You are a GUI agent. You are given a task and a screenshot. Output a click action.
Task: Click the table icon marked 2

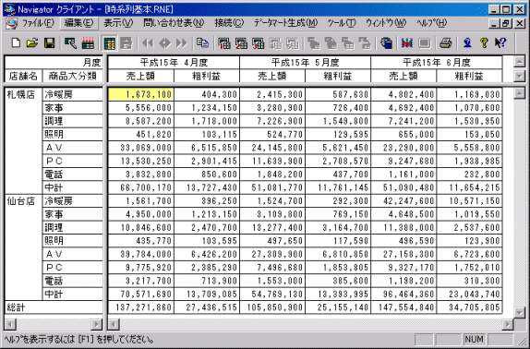tap(241, 43)
